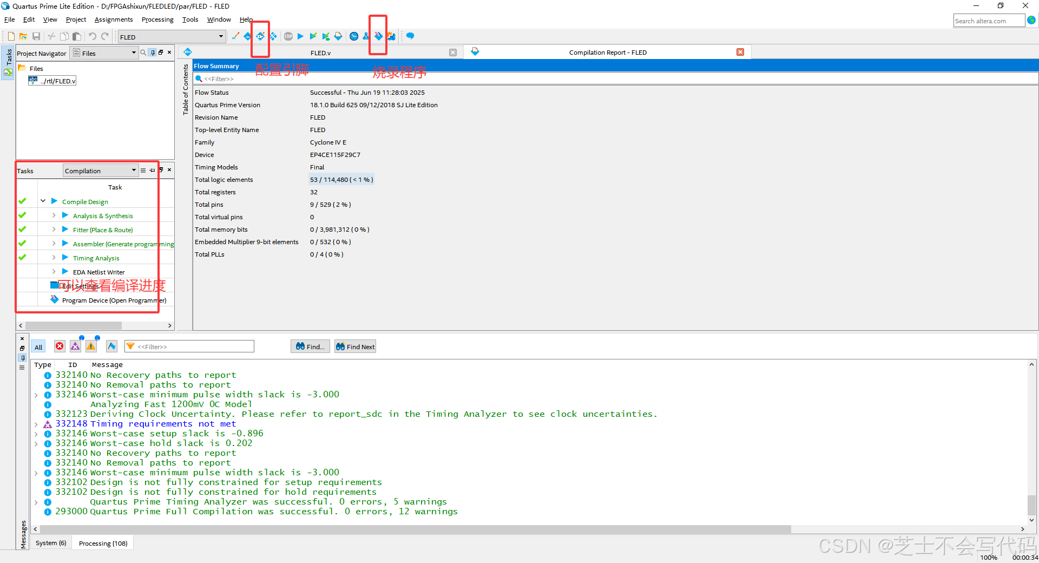Click the Search altera.com field

pos(989,21)
